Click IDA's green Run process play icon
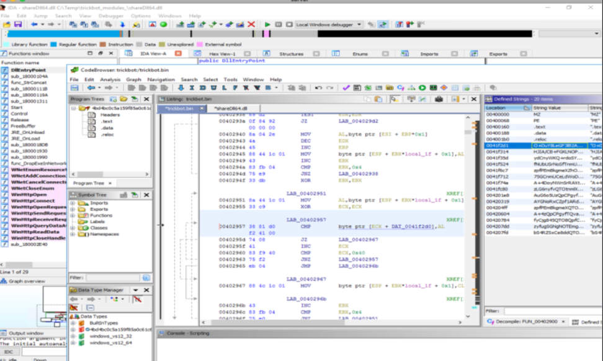603x361 pixels. [x=267, y=25]
